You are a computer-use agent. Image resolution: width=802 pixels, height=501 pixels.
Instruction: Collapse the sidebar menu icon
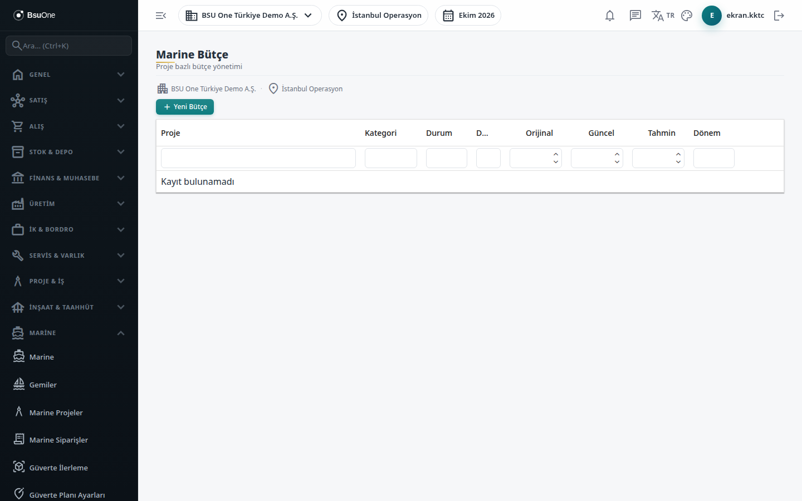pyautogui.click(x=161, y=16)
